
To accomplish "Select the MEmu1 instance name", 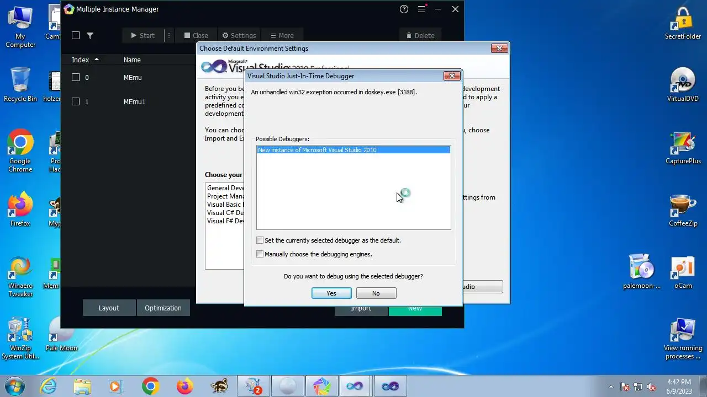I will (x=134, y=101).
